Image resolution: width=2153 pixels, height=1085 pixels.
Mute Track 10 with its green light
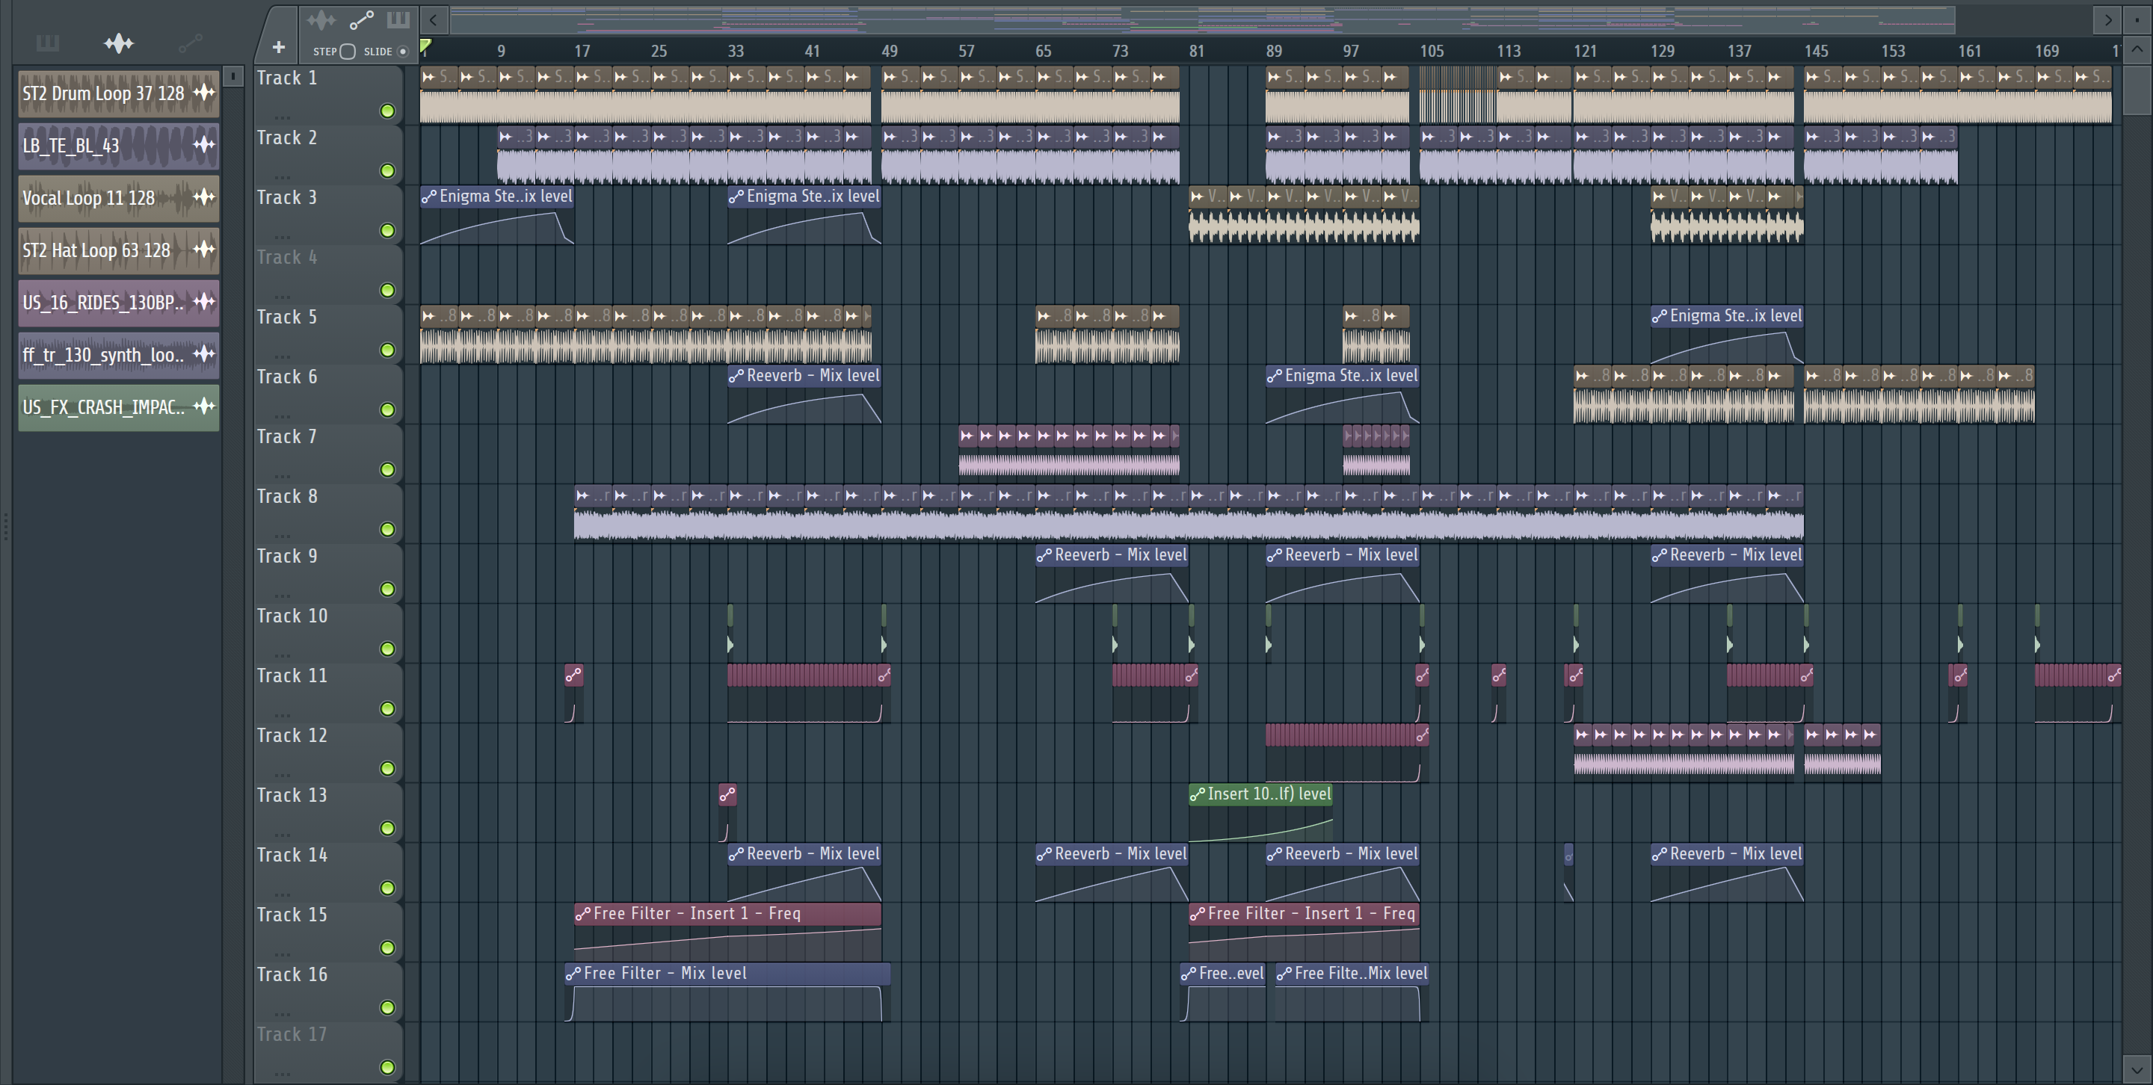click(387, 649)
